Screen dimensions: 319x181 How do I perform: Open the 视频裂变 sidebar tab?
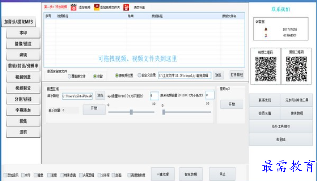[x=23, y=88]
